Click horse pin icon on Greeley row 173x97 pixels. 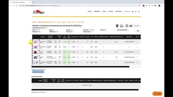coord(32,54)
